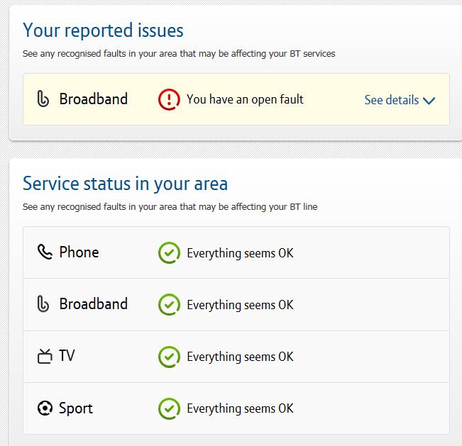462x446 pixels.
Task: Select the TV label in service status
Action: (67, 356)
